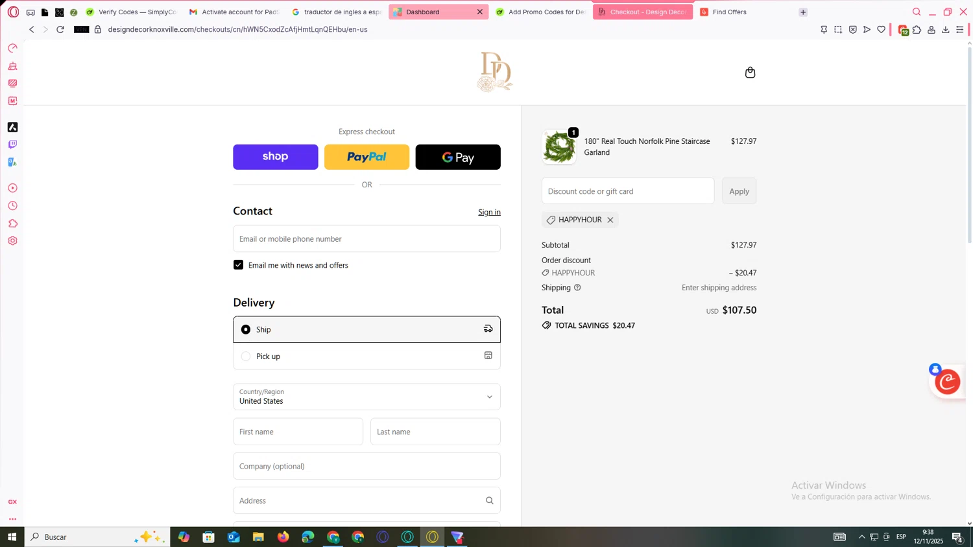Open Extensions cube icon in sidebar
The height and width of the screenshot is (547, 973).
pyautogui.click(x=12, y=223)
